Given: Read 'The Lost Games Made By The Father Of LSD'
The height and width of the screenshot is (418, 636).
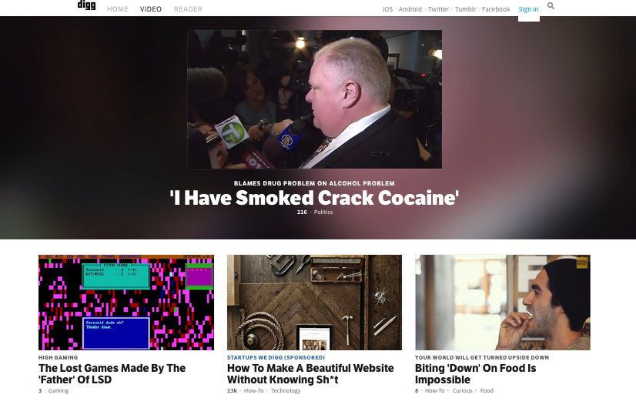Looking at the screenshot, I should pyautogui.click(x=112, y=374).
